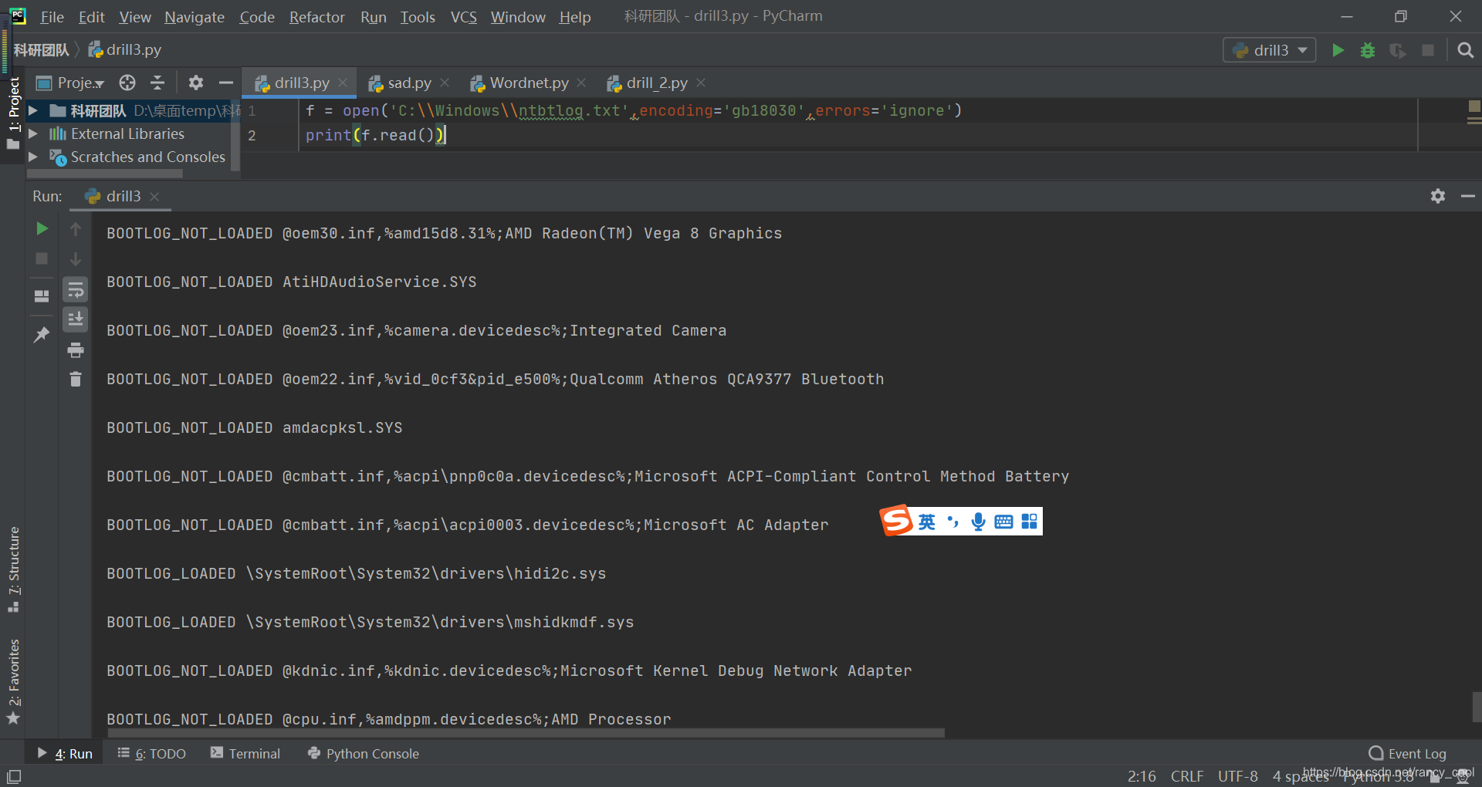Open the 4: Run tool window button
The image size is (1482, 787).
pos(65,754)
